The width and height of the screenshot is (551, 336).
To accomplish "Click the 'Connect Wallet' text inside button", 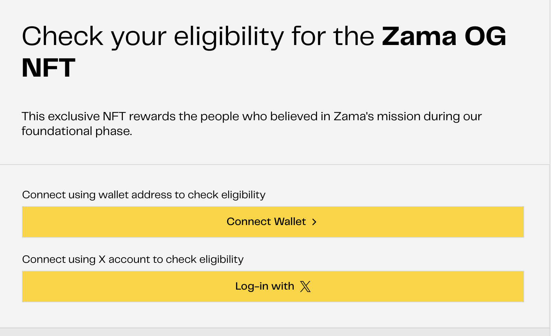I will [266, 222].
